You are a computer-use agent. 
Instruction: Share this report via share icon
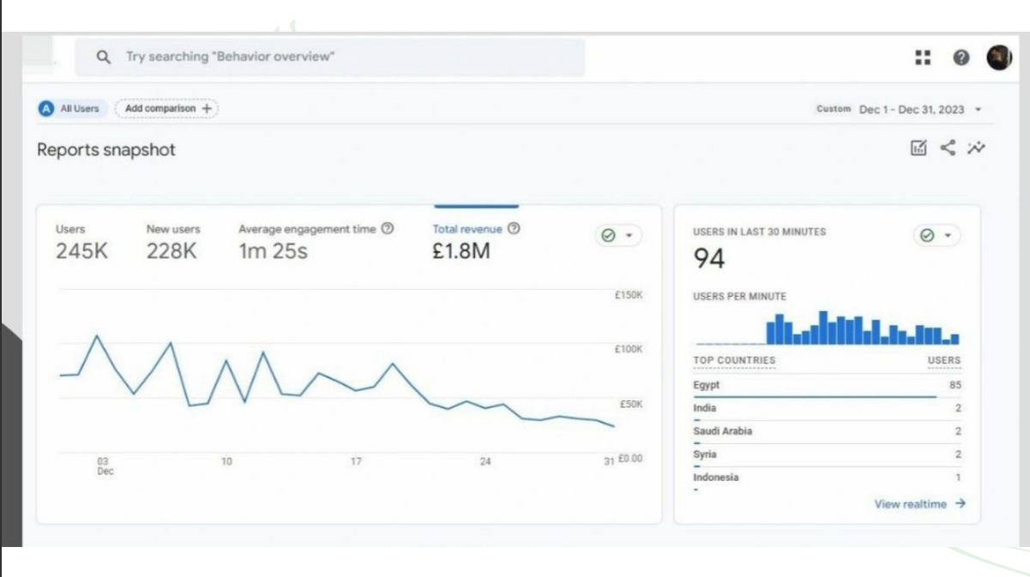click(948, 148)
